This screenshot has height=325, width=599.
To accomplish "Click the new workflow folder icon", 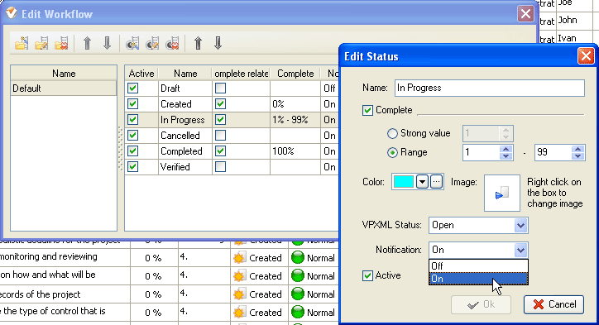I will point(22,43).
